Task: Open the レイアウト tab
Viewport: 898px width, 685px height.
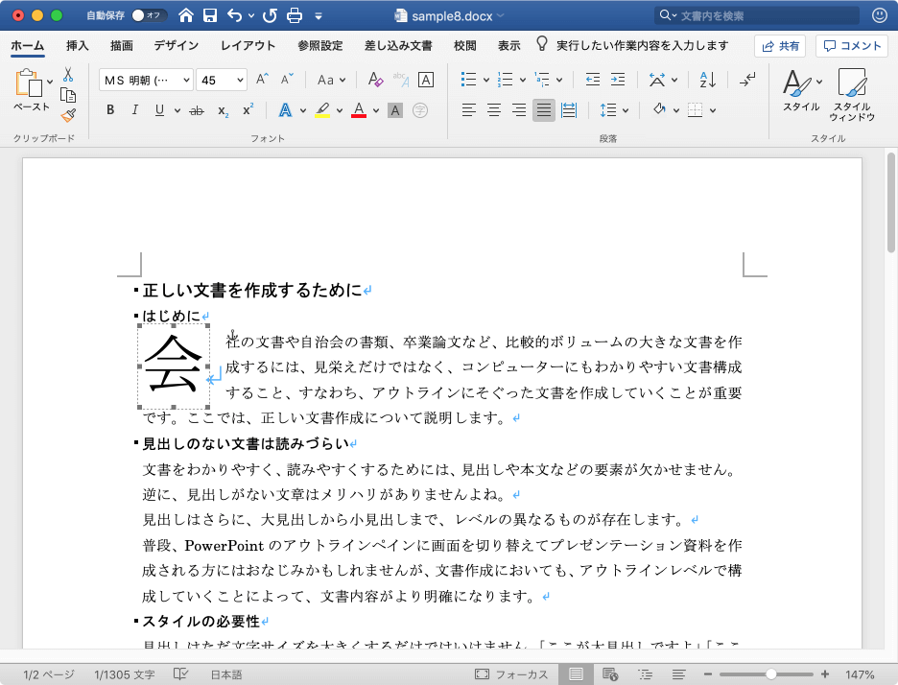Action: (248, 46)
